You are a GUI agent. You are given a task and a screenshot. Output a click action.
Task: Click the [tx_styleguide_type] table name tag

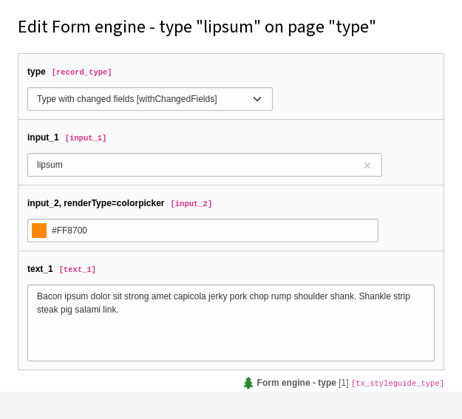(x=398, y=383)
